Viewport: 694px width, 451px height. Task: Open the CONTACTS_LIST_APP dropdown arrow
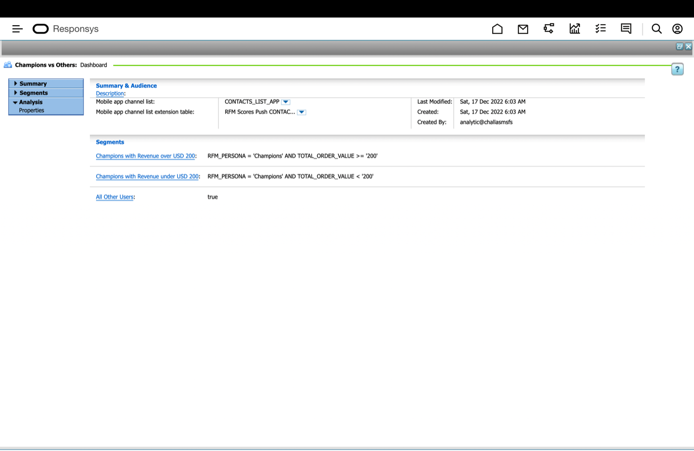coord(286,102)
